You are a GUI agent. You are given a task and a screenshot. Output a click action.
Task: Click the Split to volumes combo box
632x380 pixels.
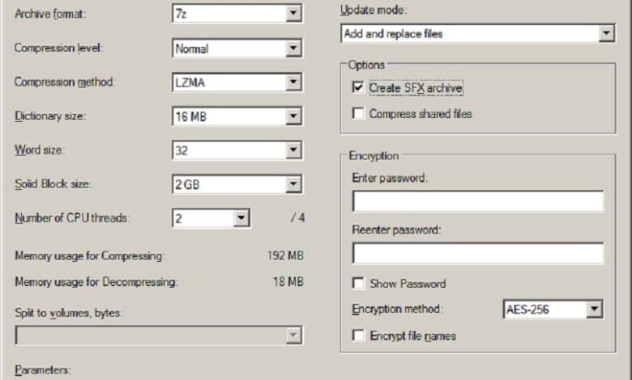[158, 336]
